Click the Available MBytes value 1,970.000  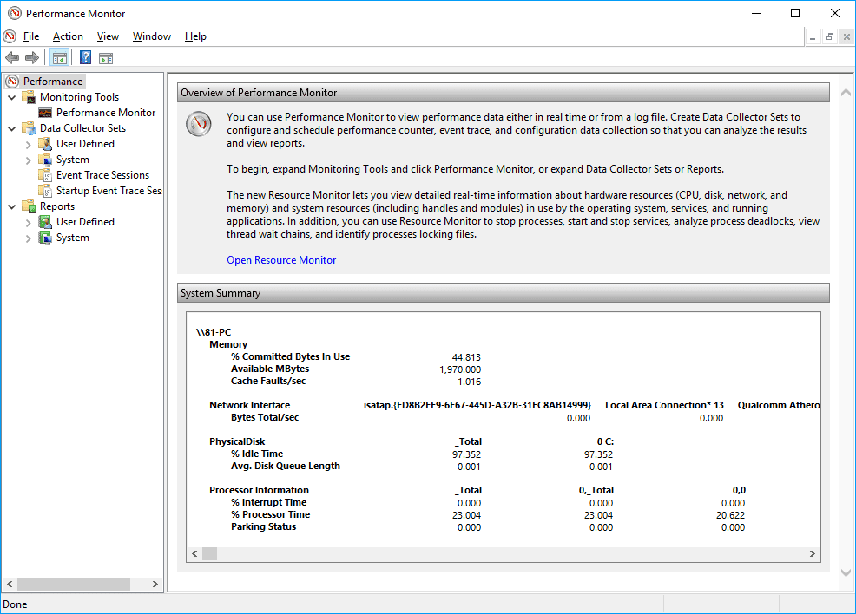click(460, 369)
